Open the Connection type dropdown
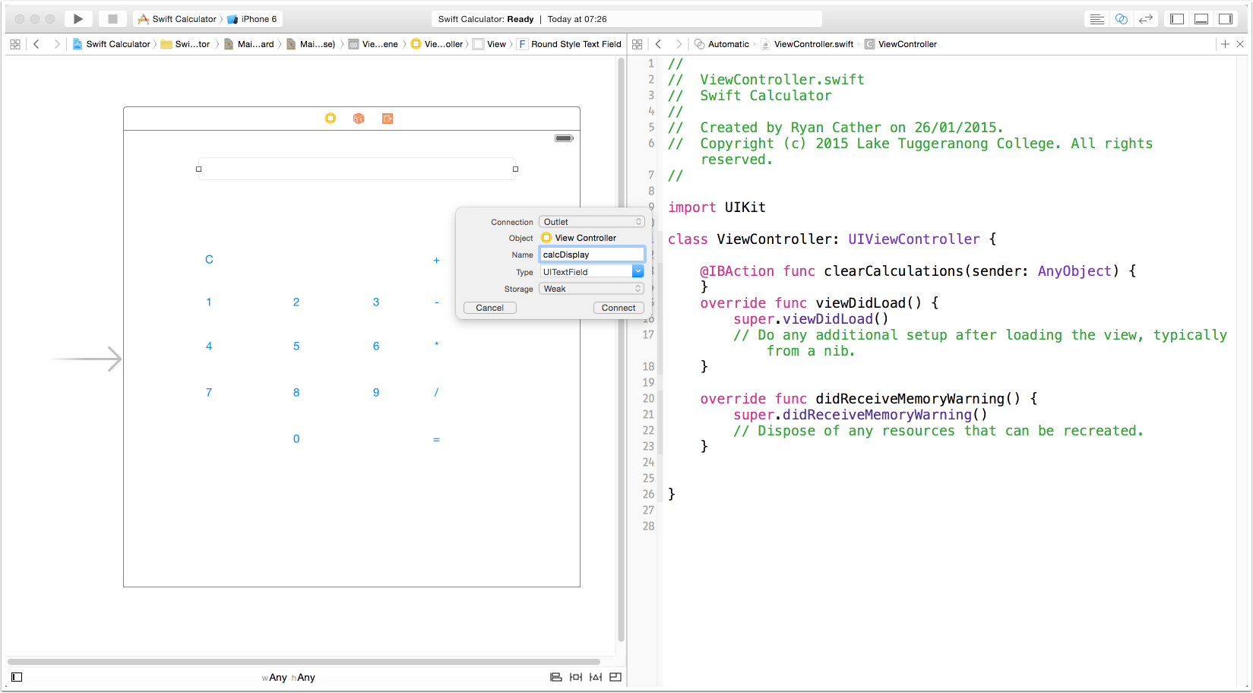 coord(592,222)
